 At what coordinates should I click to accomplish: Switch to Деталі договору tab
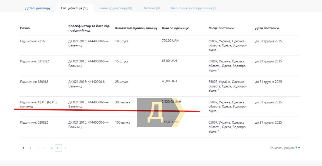pyautogui.click(x=38, y=8)
